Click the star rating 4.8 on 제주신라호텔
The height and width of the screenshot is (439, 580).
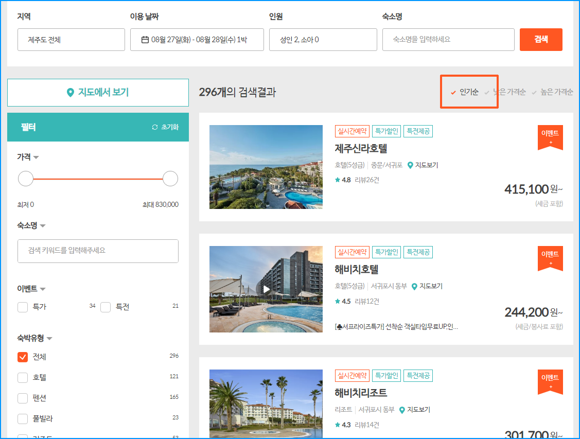(x=343, y=180)
